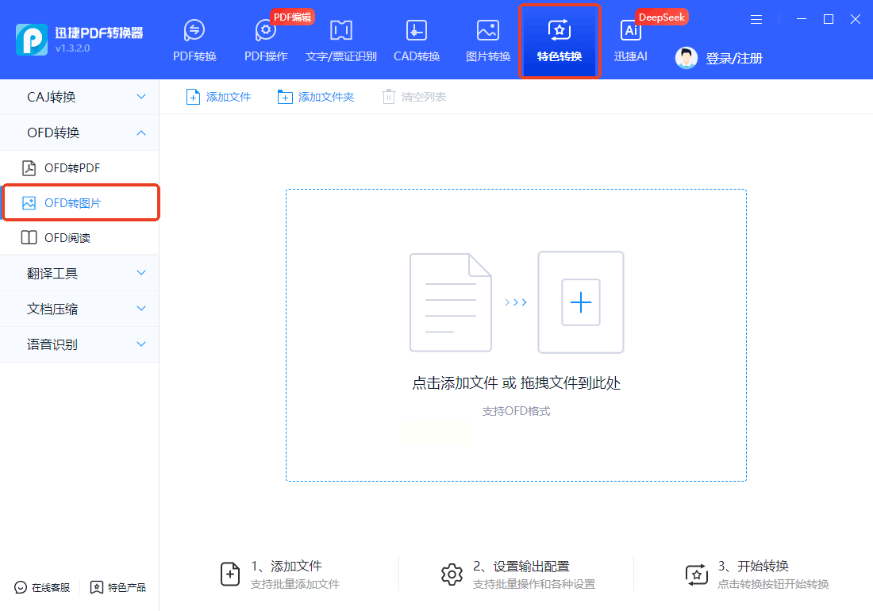Click 添加文件夹 button
This screenshot has height=611, width=873.
pyautogui.click(x=315, y=97)
